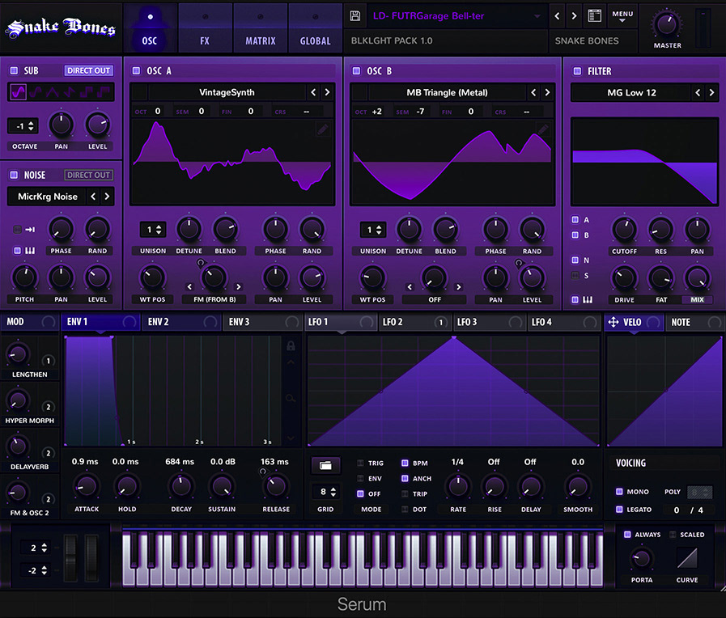The image size is (726, 618).
Task: Click the envelope zoom magnifier icon
Action: 291,398
